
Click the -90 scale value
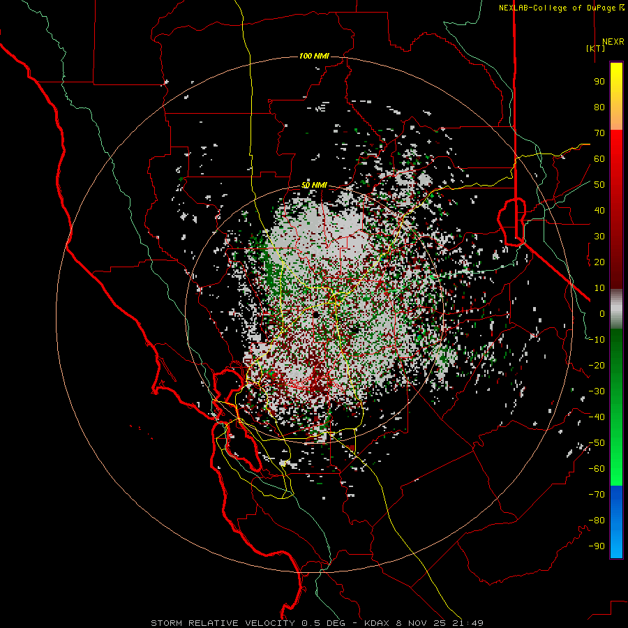coord(597,546)
